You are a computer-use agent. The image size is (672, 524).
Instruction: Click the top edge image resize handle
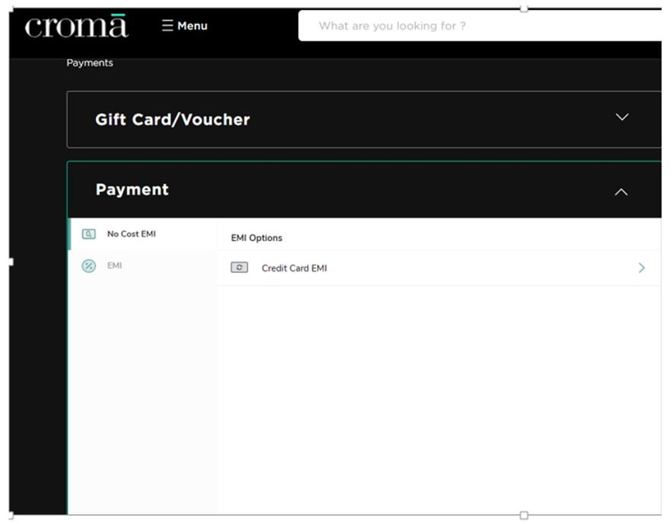[524, 8]
